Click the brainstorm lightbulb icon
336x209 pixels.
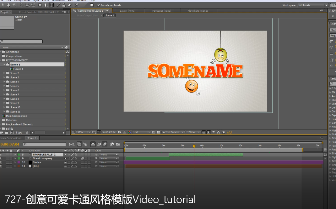pos(112,144)
